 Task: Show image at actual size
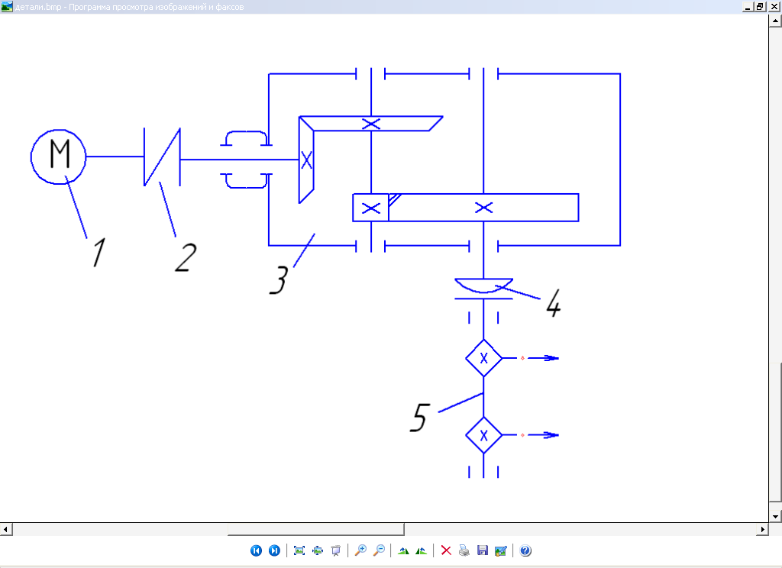(x=317, y=550)
